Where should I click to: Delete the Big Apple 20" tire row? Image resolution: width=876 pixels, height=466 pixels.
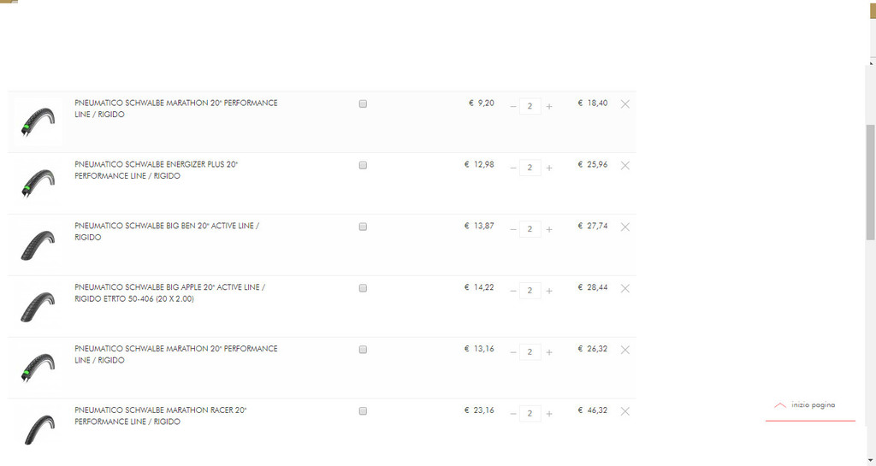pyautogui.click(x=625, y=288)
